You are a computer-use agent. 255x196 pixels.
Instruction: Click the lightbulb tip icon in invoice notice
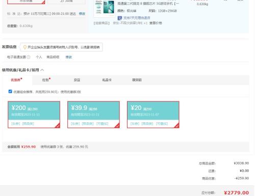(25, 47)
